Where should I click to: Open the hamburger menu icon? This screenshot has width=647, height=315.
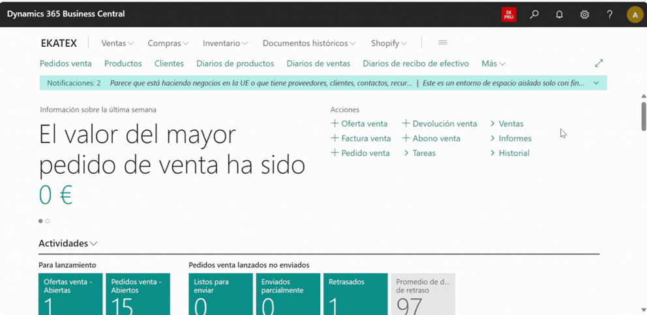coord(443,43)
